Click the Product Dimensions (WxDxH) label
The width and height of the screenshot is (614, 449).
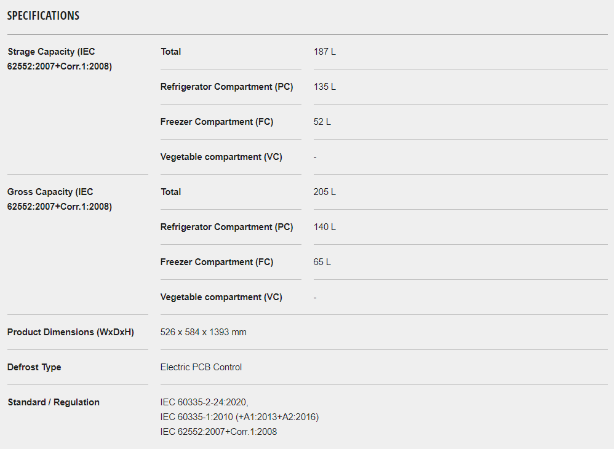point(70,332)
